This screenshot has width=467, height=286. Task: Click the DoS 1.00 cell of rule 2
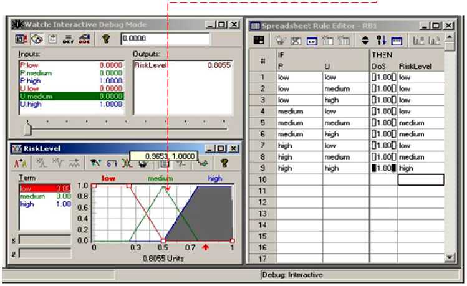pyautogui.click(x=383, y=88)
